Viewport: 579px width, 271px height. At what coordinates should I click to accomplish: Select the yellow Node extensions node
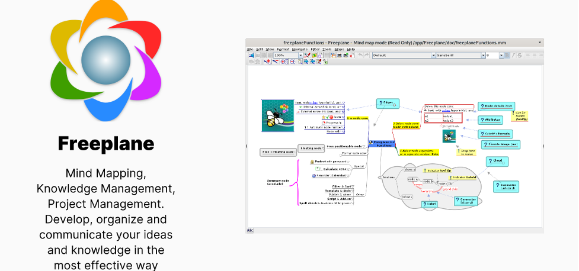click(x=406, y=125)
